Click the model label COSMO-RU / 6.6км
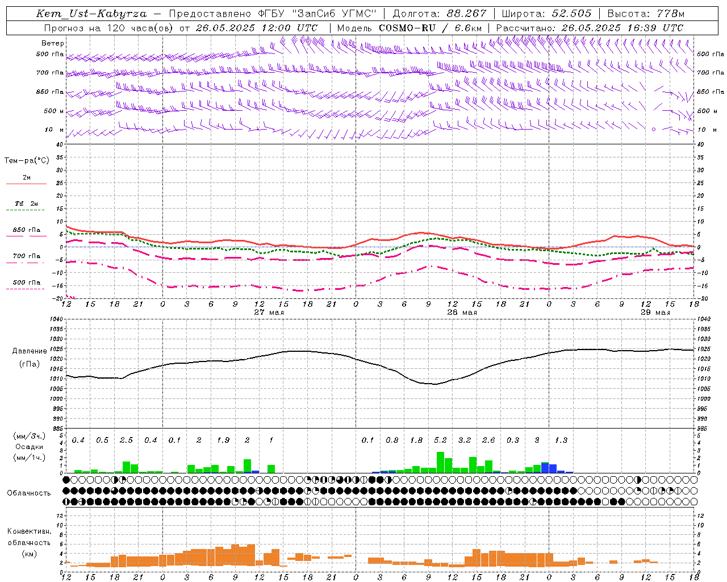The image size is (727, 582). [x=431, y=28]
